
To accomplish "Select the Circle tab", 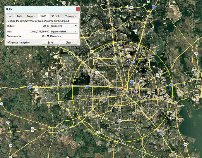I will click(x=43, y=16).
